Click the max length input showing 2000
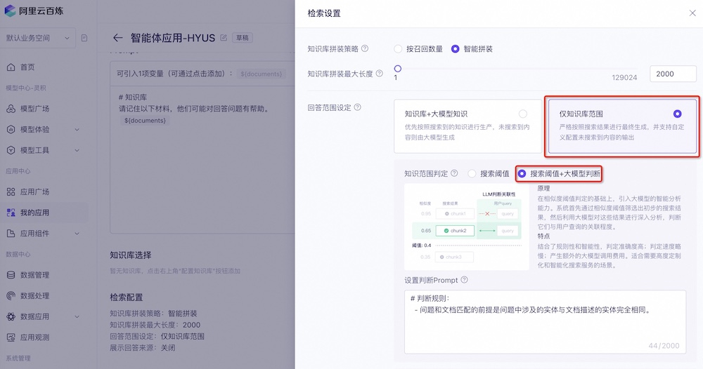Viewport: 703px width, 369px height. pyautogui.click(x=673, y=74)
